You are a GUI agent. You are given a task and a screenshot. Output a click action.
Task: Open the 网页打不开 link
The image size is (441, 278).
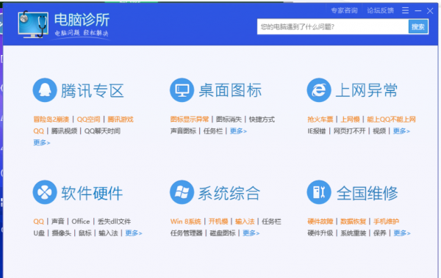click(x=349, y=131)
